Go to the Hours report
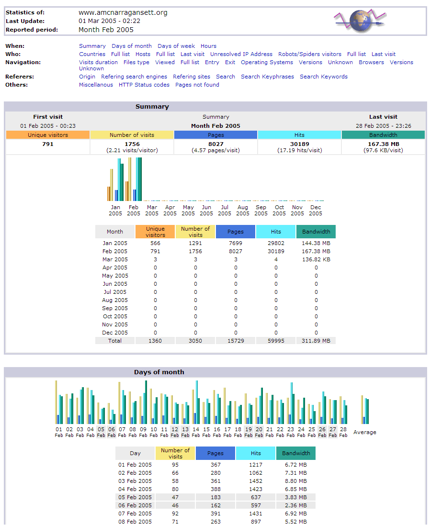 pos(208,46)
